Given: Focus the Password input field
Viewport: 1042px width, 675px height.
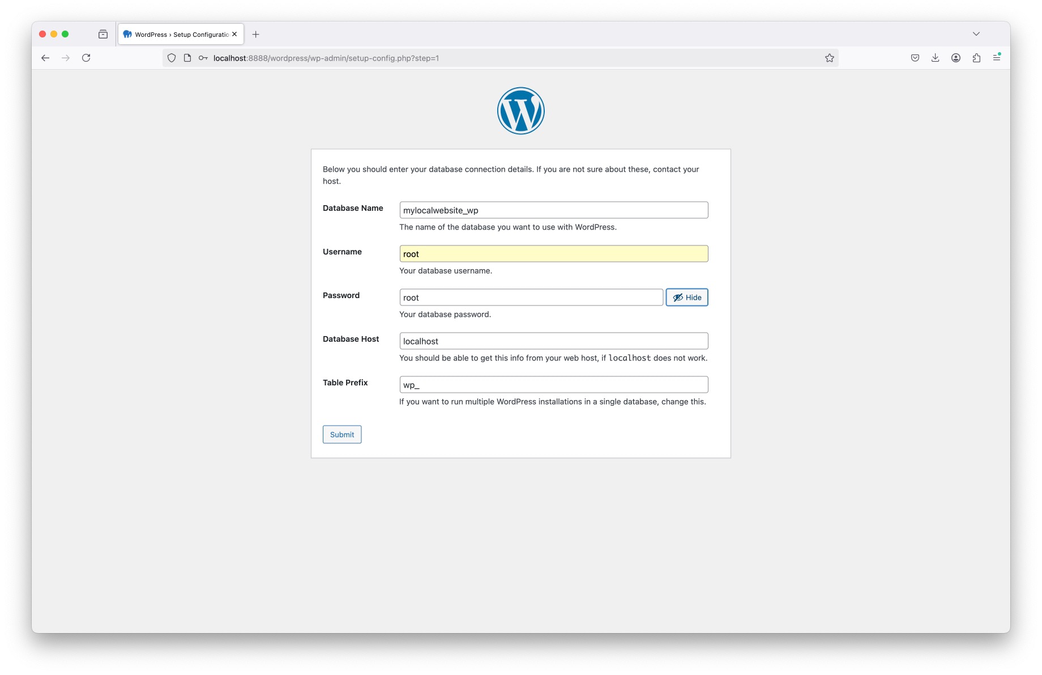Looking at the screenshot, I should pyautogui.click(x=531, y=298).
